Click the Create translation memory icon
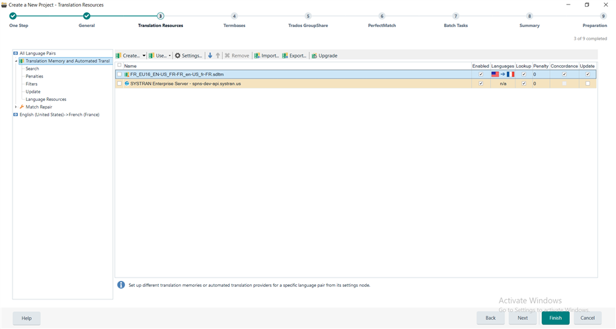Image resolution: width=616 pixels, height=329 pixels. tap(119, 55)
